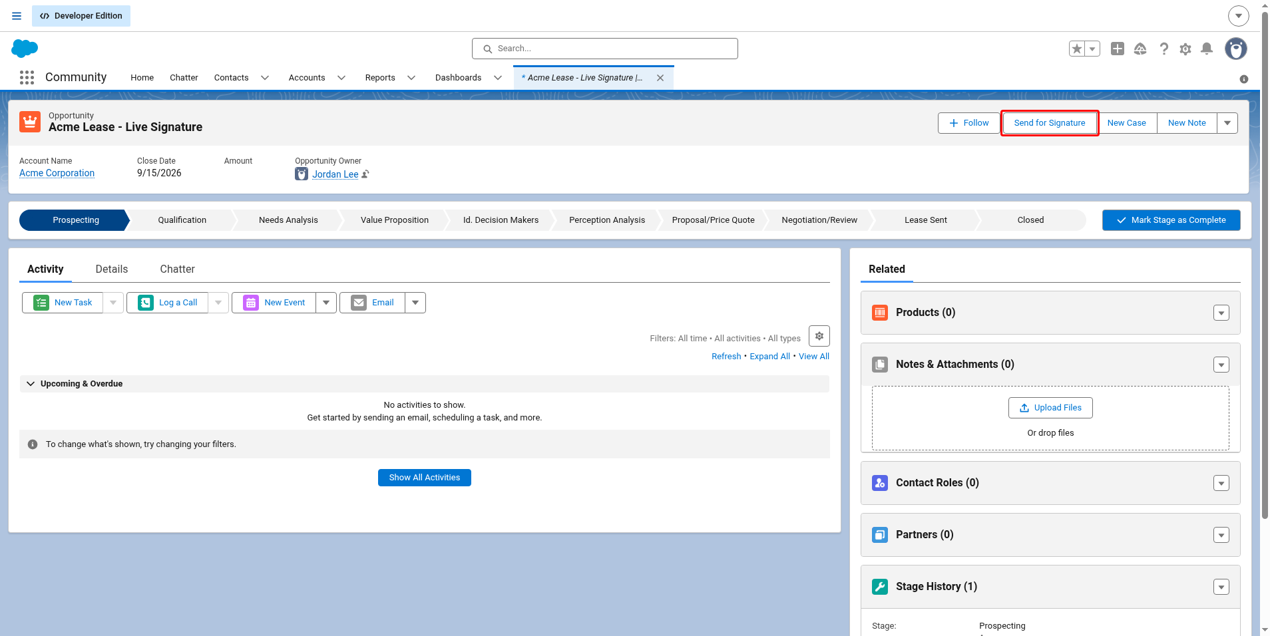The height and width of the screenshot is (636, 1270).
Task: Click Send for Signature button
Action: (1050, 123)
